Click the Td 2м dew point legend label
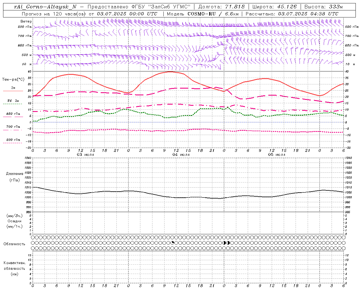Image resolution: width=360 pixels, height=288 pixels. point(13,101)
